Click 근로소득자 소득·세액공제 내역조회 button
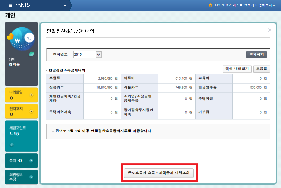281x188 pixels. point(158,173)
